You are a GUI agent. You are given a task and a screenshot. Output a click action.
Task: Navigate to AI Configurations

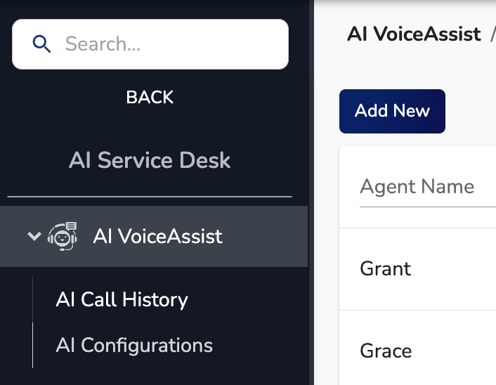(x=134, y=346)
